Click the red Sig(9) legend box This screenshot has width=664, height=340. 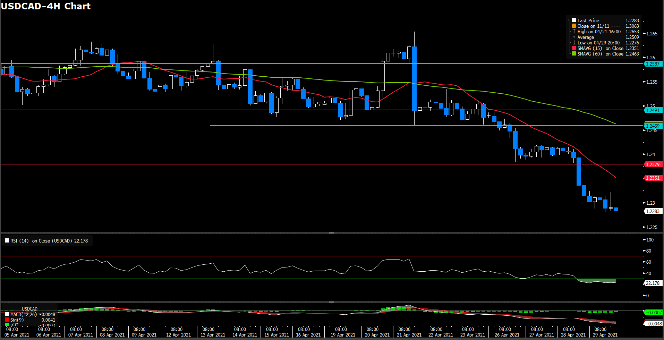(7, 320)
